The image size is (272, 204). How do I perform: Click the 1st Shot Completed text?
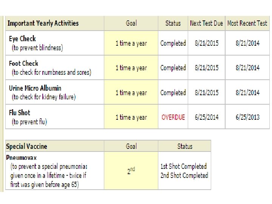[184, 166]
